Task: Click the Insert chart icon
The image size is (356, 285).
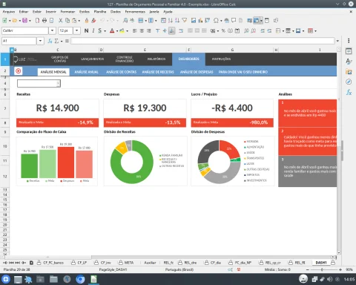Action: 200,21
